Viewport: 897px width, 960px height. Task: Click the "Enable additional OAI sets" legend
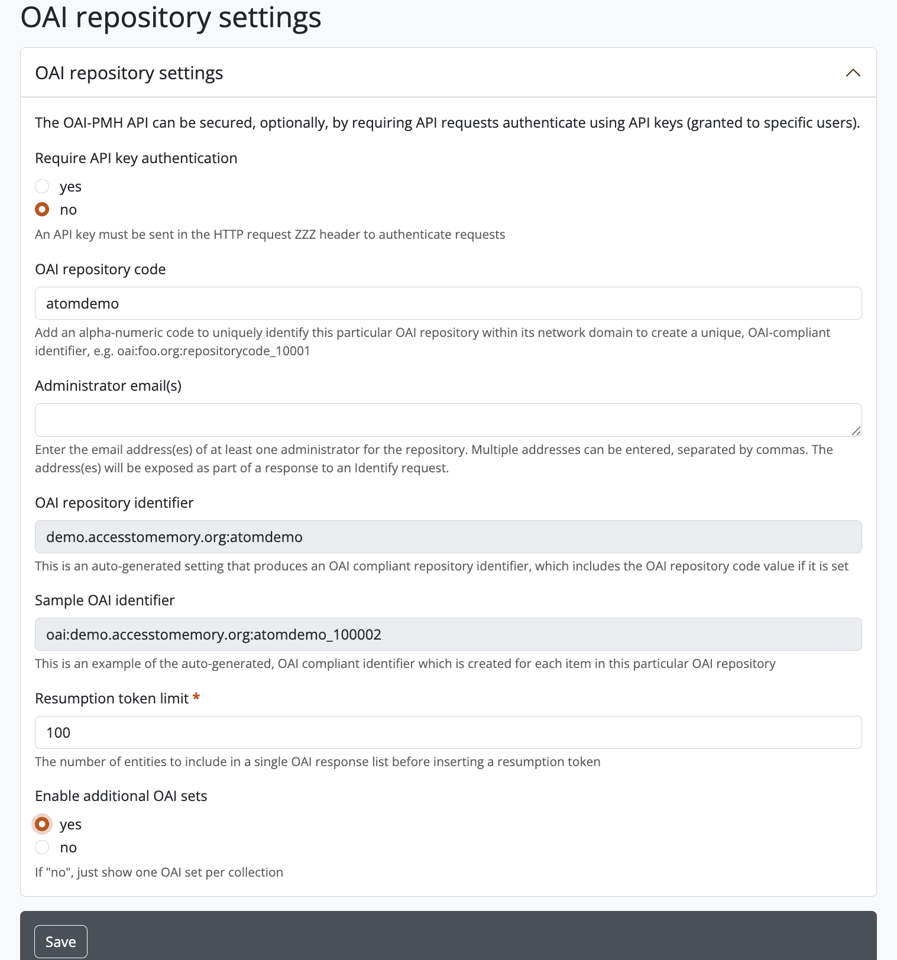121,796
